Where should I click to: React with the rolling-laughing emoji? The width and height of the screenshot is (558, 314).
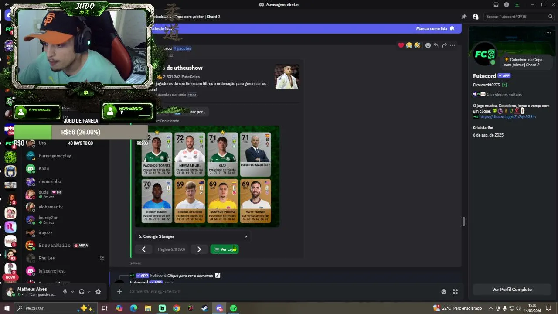418,45
